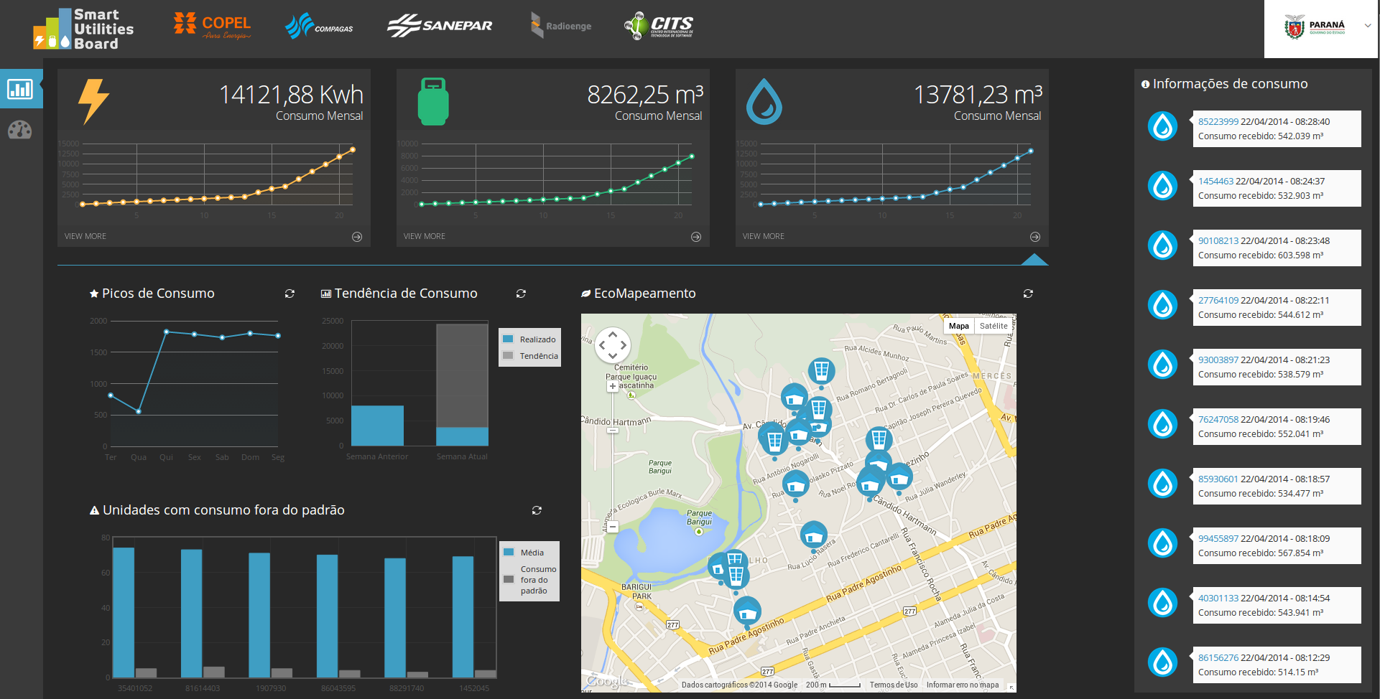Click water icon beside entry 76247058
Viewport: 1380px width, 699px height.
click(x=1162, y=424)
